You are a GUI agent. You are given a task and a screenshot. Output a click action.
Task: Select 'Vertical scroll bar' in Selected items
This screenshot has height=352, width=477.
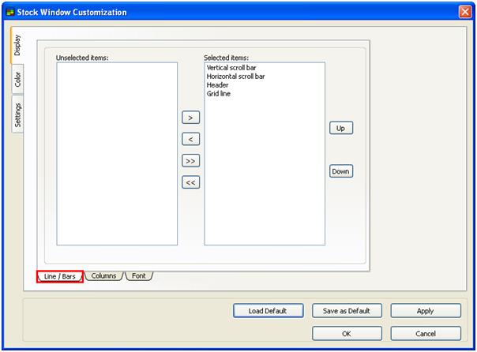click(231, 68)
